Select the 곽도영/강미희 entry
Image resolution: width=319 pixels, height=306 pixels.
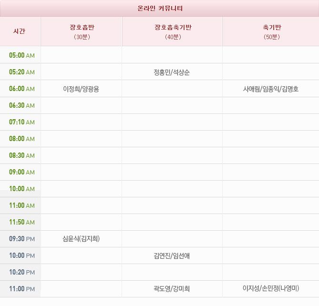(172, 289)
